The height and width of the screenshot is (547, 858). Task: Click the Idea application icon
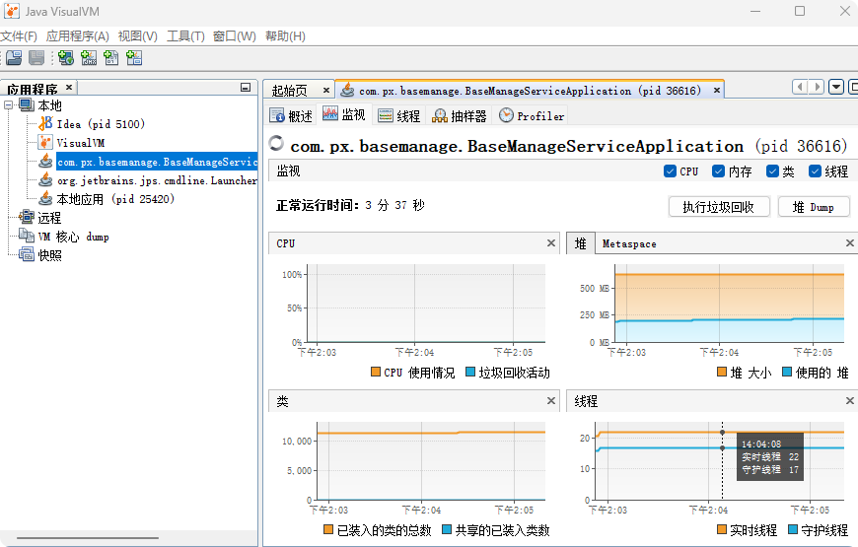(45, 123)
